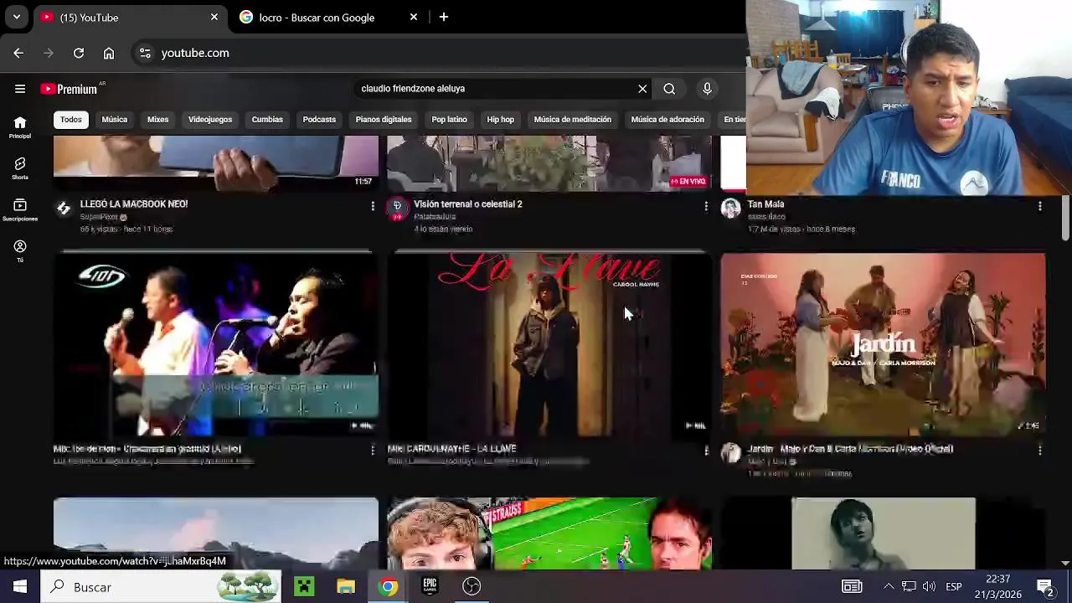1072x603 pixels.
Task: Play the soccer game video thumbnail
Action: click(x=549, y=533)
